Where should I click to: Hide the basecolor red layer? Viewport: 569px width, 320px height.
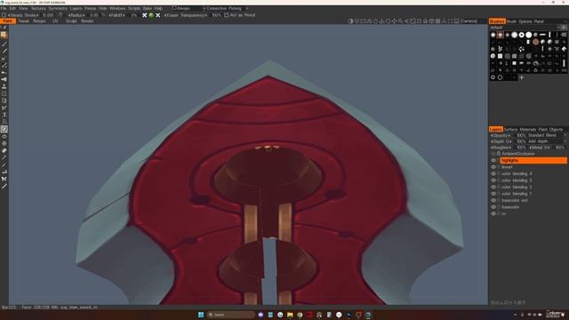click(493, 200)
